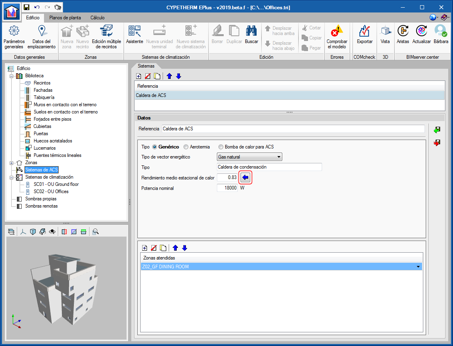Switch to the Planos de planta tab
453x346 pixels.
tap(65, 18)
